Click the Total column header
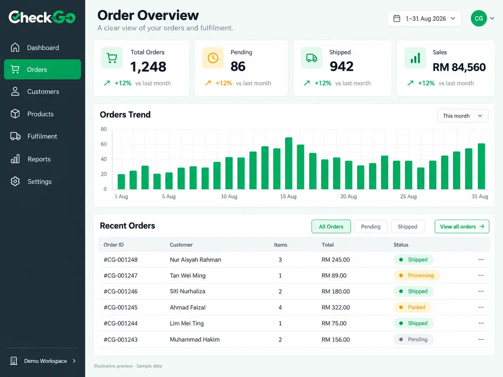The width and height of the screenshot is (503, 377). tap(328, 245)
